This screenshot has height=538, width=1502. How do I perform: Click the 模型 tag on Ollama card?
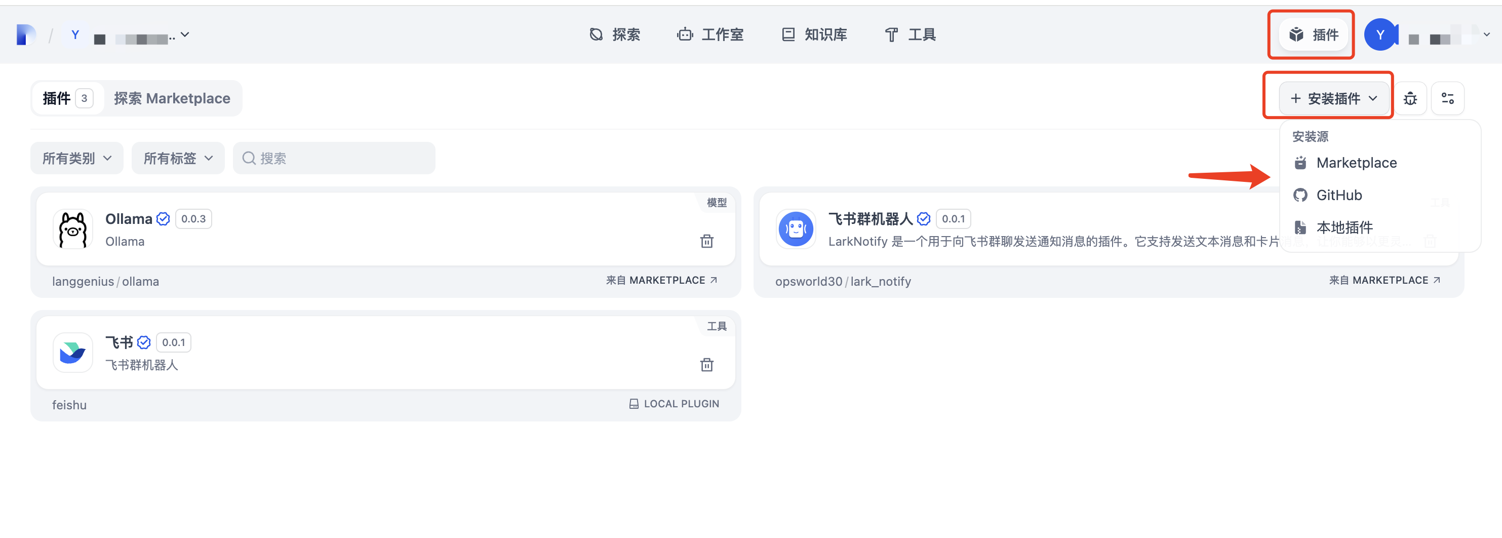click(717, 203)
